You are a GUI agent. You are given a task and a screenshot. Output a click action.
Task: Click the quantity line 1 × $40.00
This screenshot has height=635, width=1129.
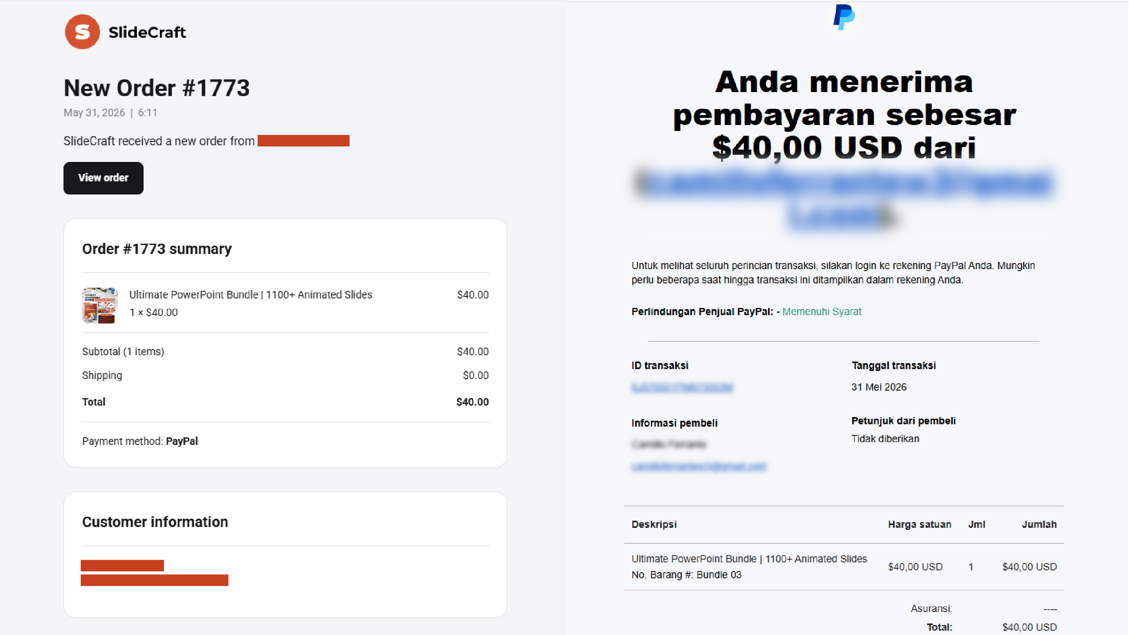154,312
